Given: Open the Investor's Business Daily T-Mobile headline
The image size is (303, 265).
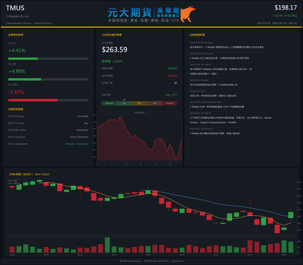Looking at the screenshot, I should (217, 106).
